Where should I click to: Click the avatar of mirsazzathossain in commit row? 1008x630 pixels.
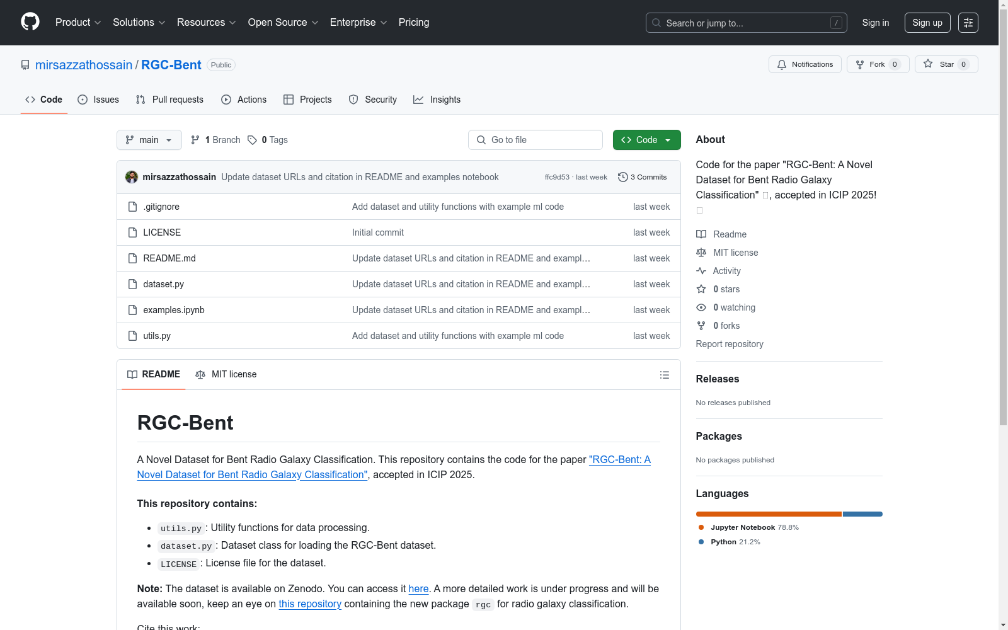click(x=132, y=177)
